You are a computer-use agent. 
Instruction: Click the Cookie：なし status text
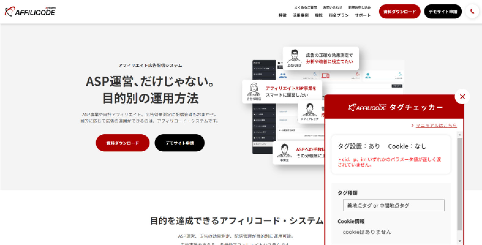[407, 146]
